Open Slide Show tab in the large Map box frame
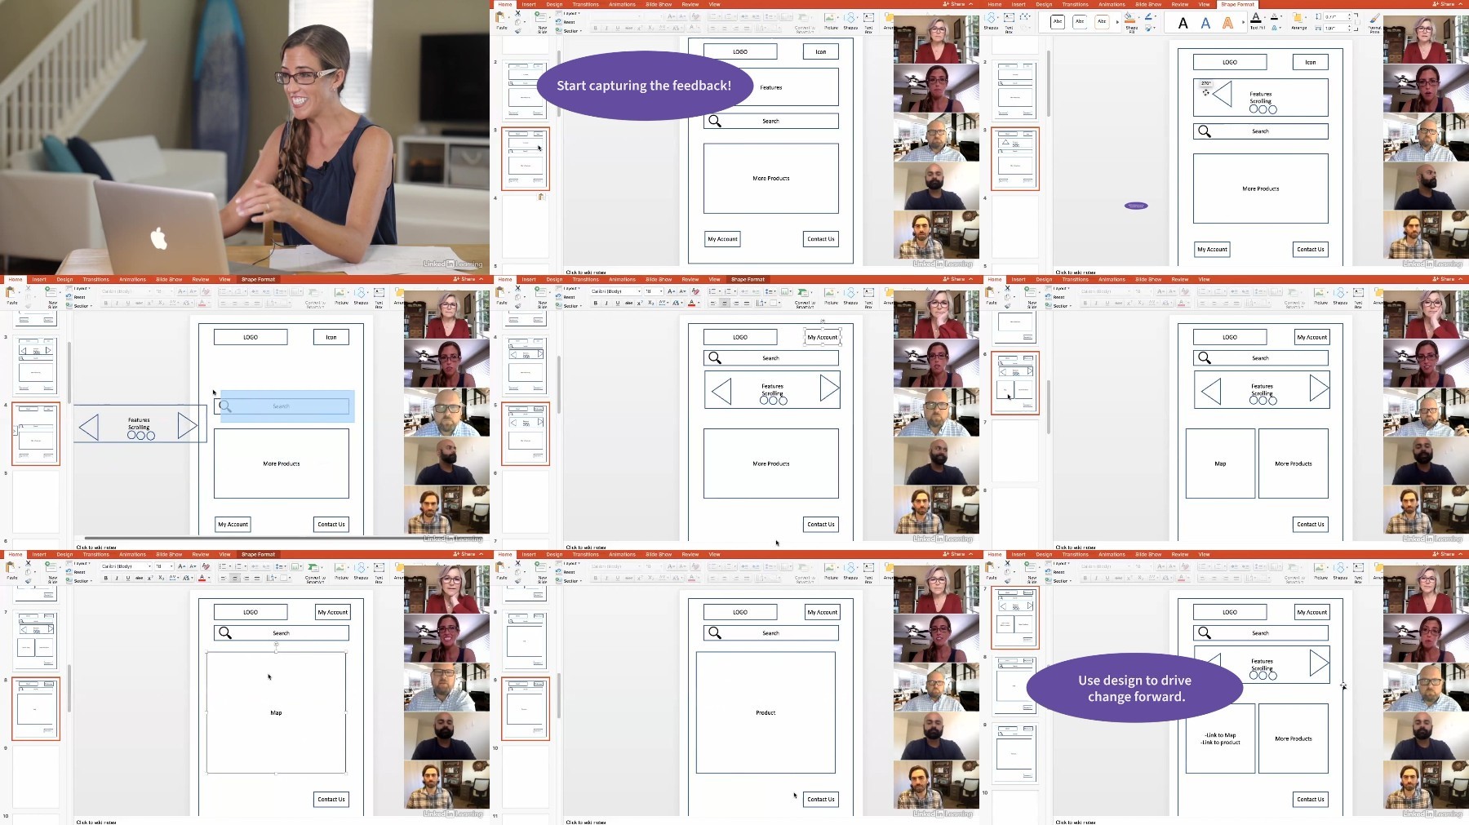Viewport: 1469px width, 825px height. click(169, 554)
